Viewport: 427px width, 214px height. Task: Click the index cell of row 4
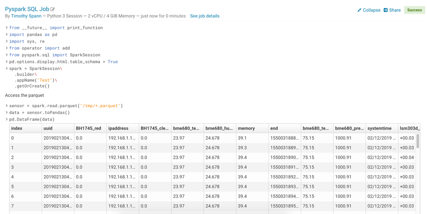25,177
